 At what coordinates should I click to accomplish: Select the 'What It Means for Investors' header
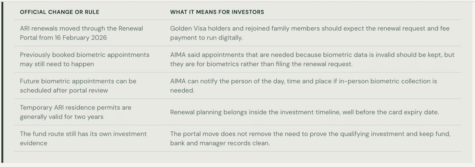[x=217, y=12]
